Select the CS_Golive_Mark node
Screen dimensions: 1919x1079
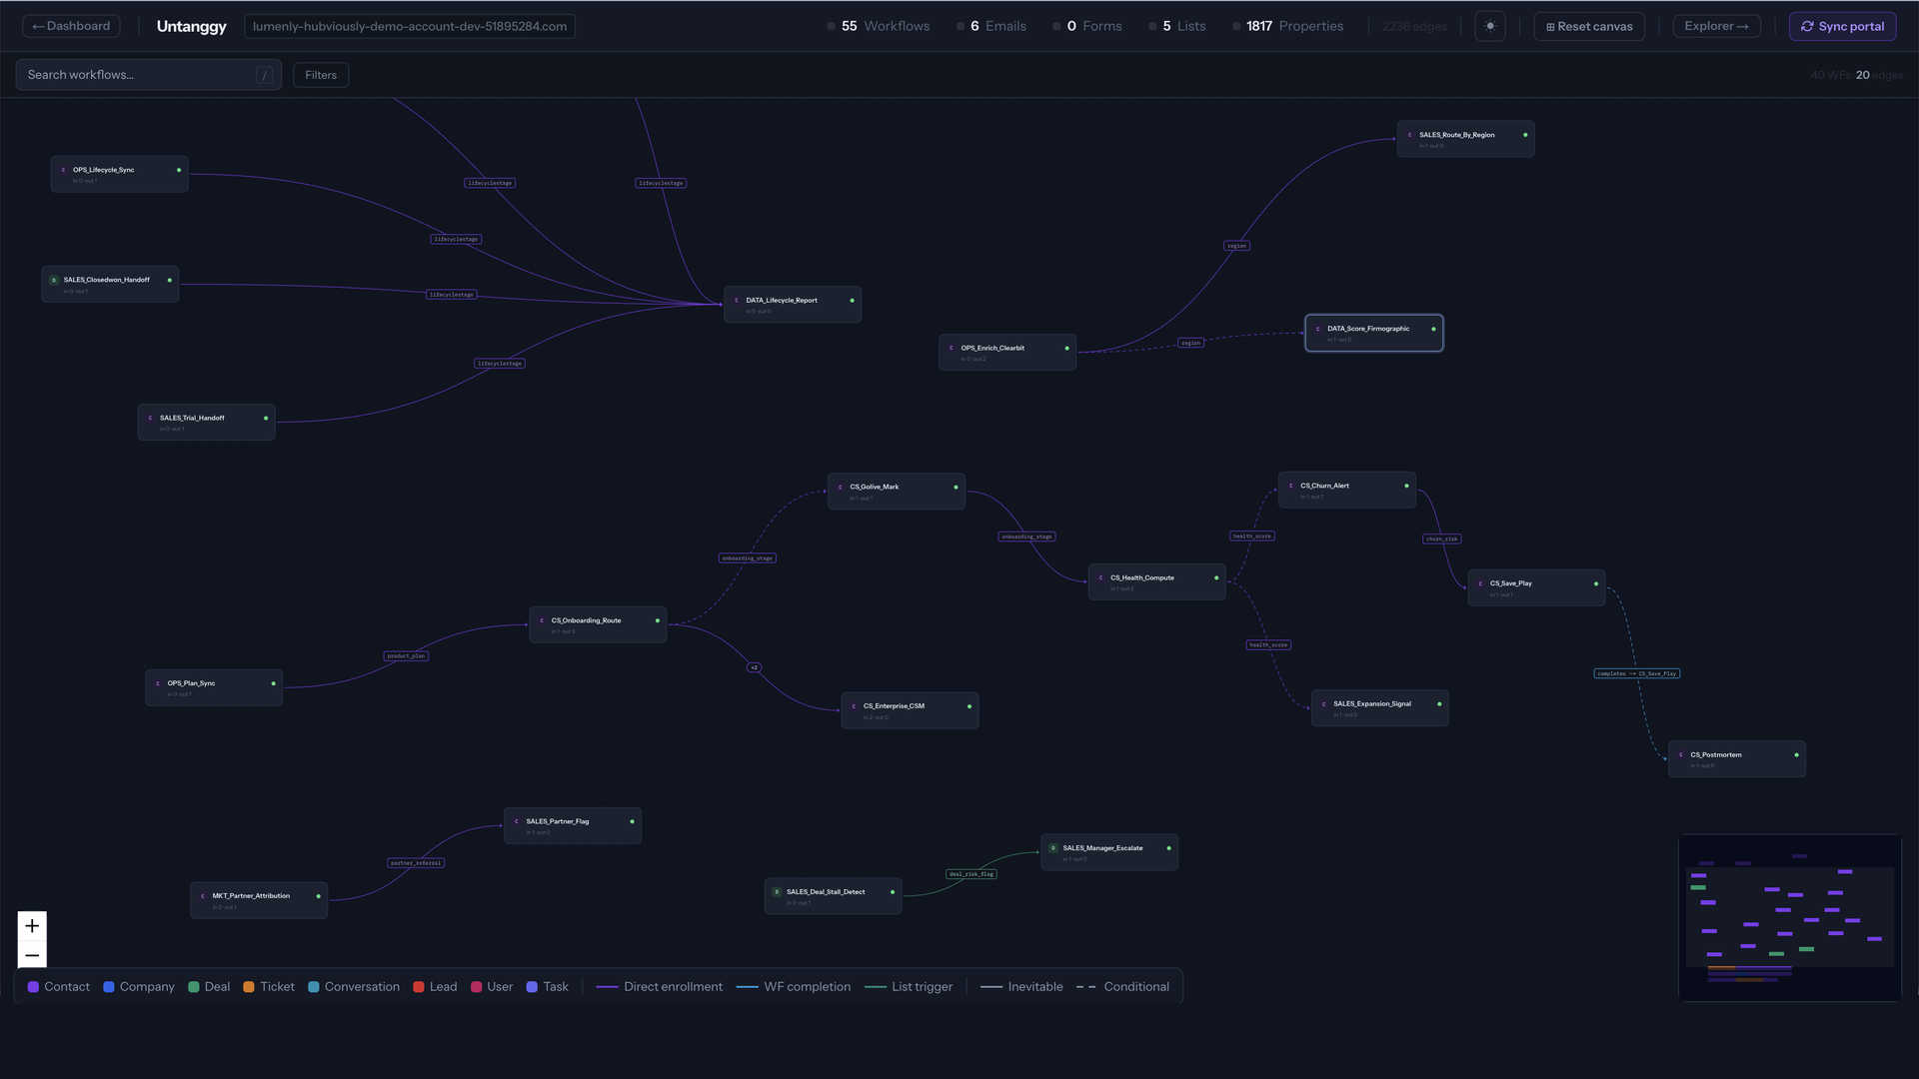click(x=897, y=492)
